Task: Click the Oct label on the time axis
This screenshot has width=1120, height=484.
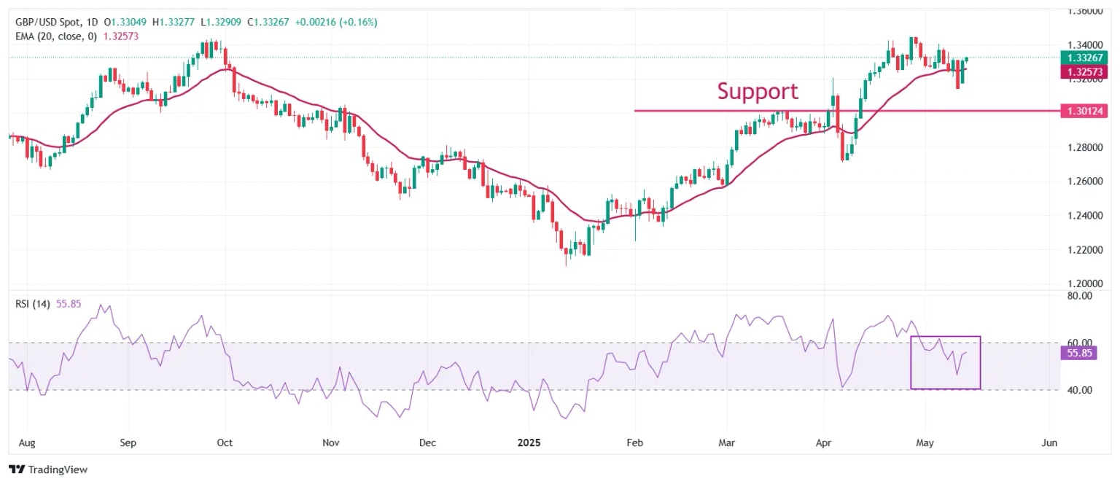Action: tap(225, 442)
